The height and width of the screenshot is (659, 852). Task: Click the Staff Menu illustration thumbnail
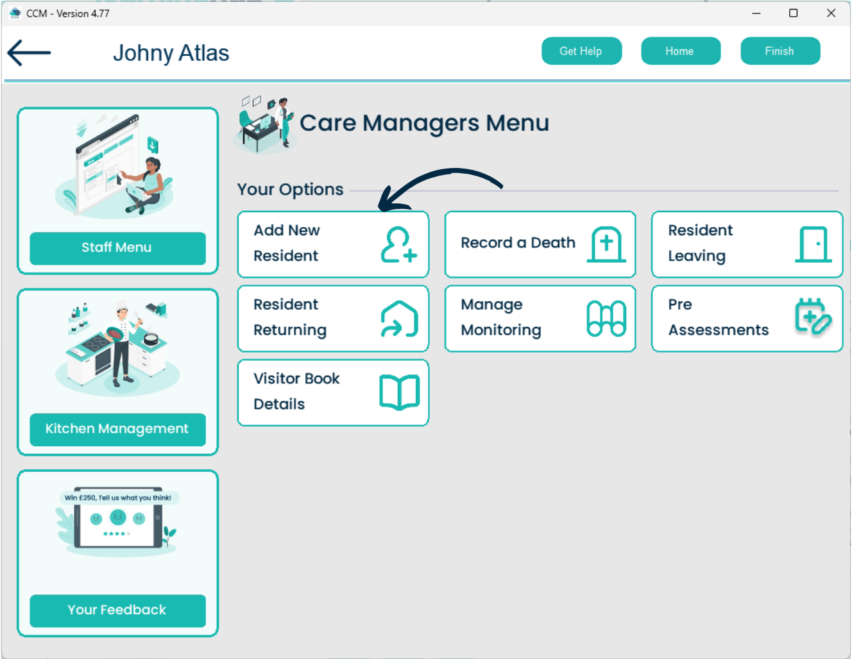click(x=115, y=167)
